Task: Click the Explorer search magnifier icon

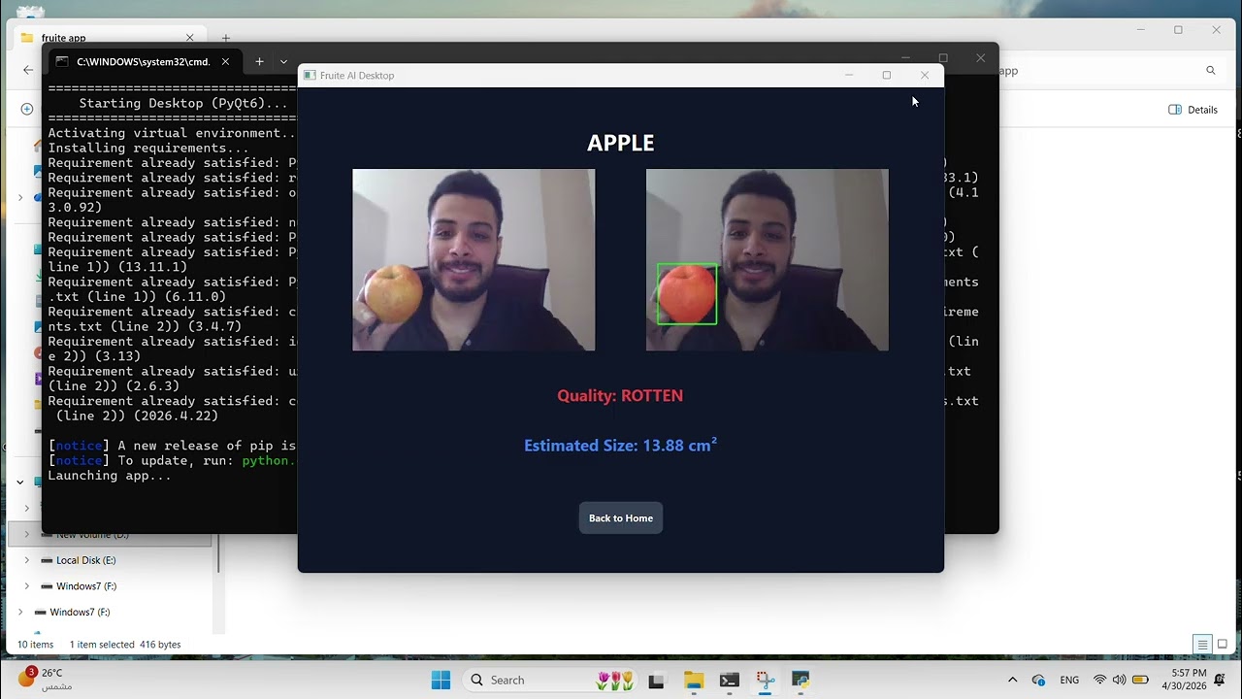Action: pos(1210,70)
